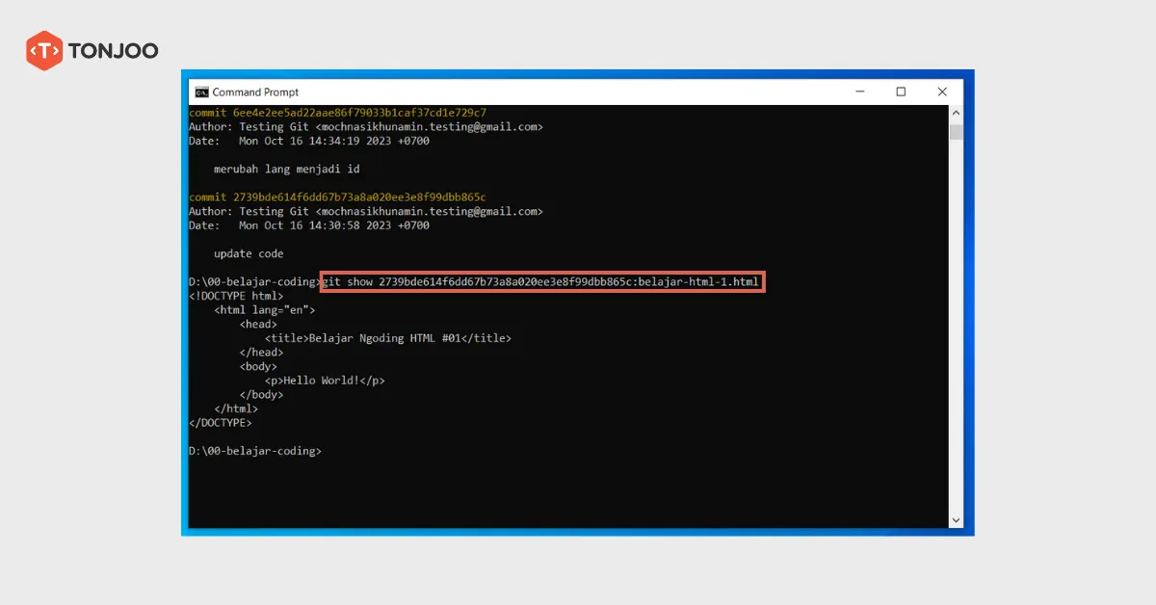Click the 'update code' commit message
The width and height of the screenshot is (1156, 605).
[x=249, y=253]
